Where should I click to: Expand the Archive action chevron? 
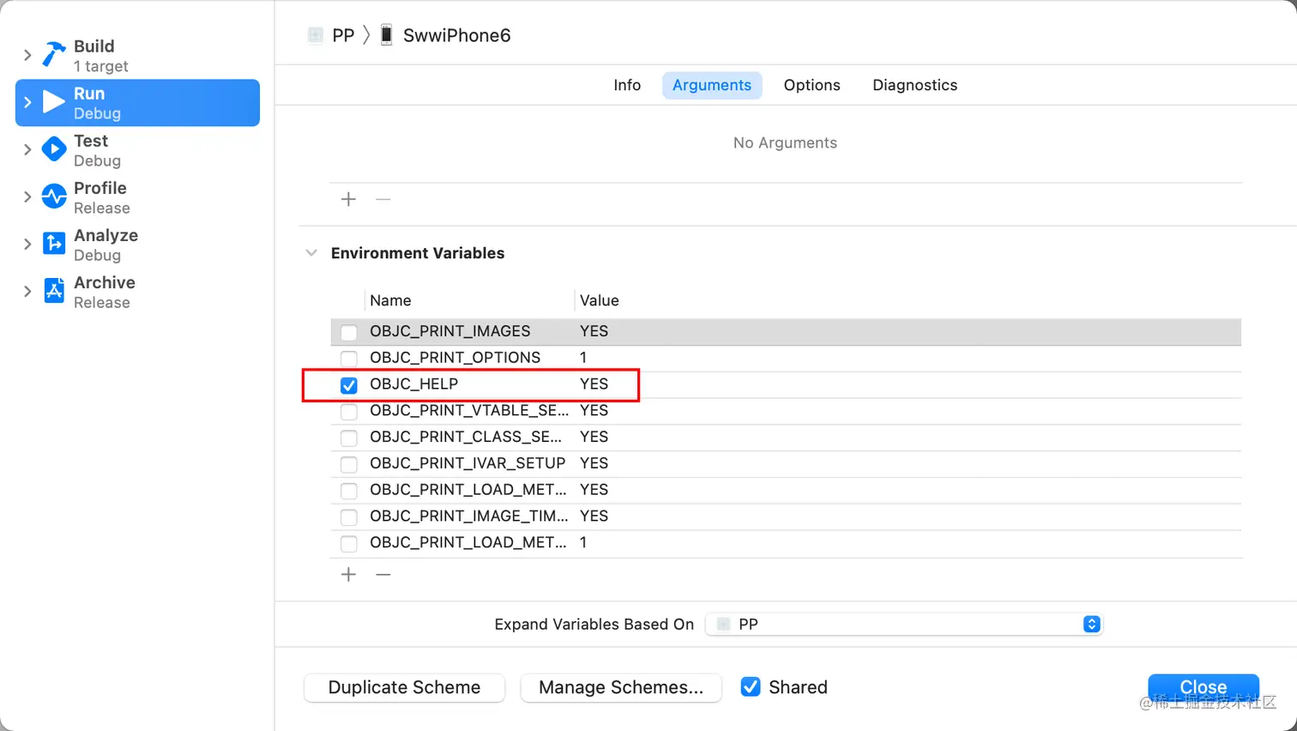pos(27,292)
